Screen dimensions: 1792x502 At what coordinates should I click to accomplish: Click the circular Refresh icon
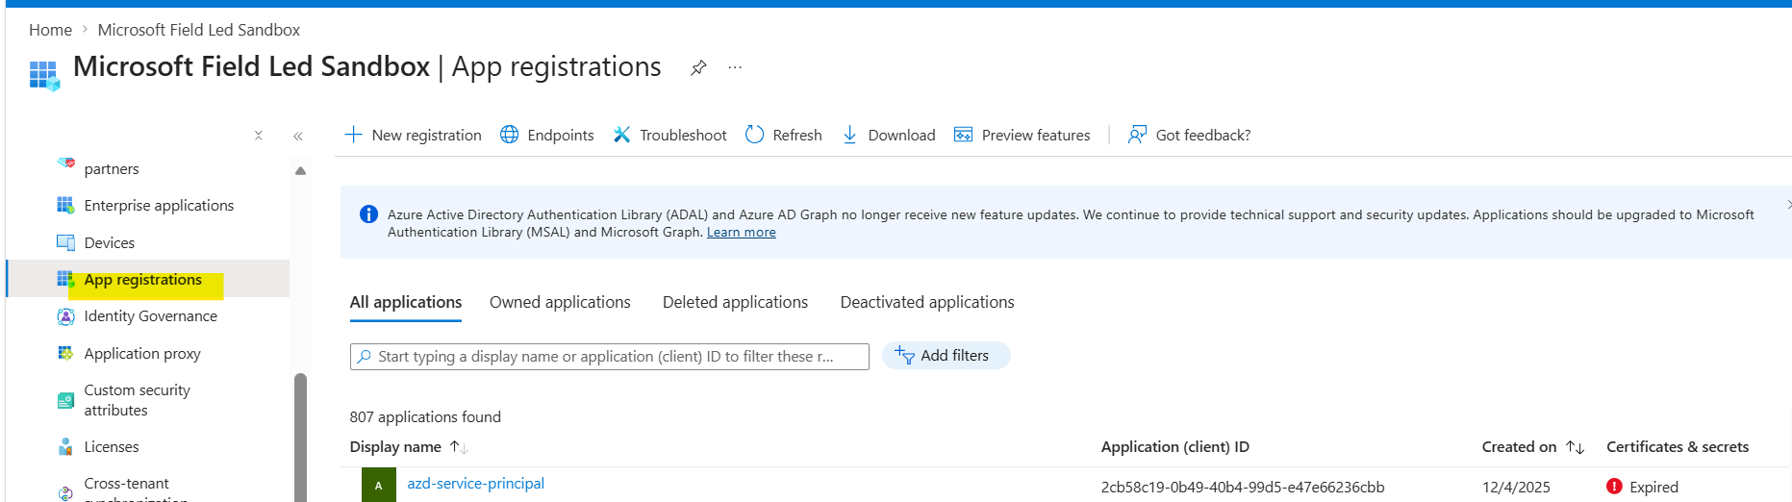[755, 135]
